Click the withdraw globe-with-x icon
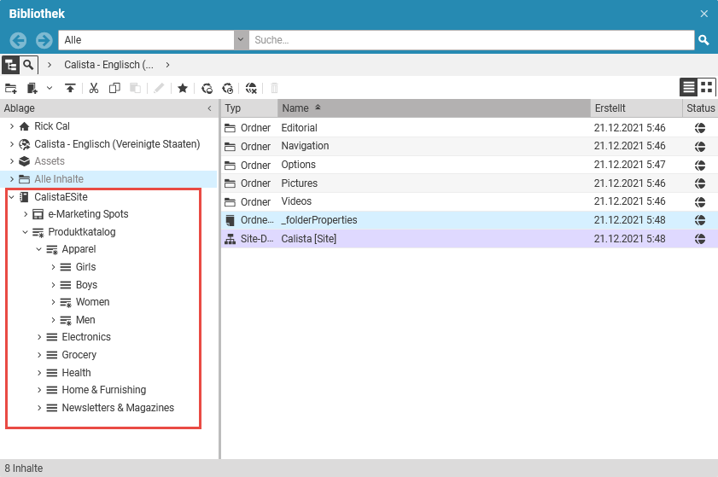 pos(251,88)
